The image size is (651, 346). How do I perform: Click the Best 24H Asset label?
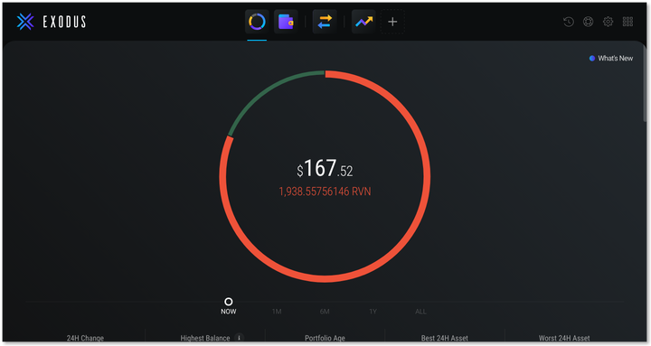(444, 338)
